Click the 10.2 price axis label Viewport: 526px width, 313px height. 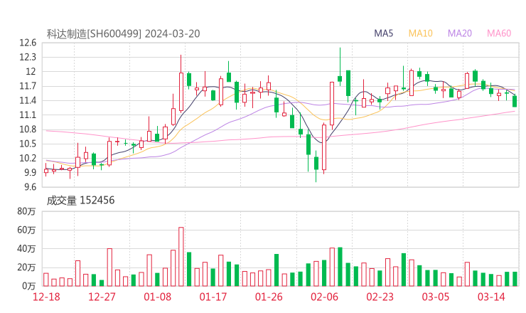[28, 158]
